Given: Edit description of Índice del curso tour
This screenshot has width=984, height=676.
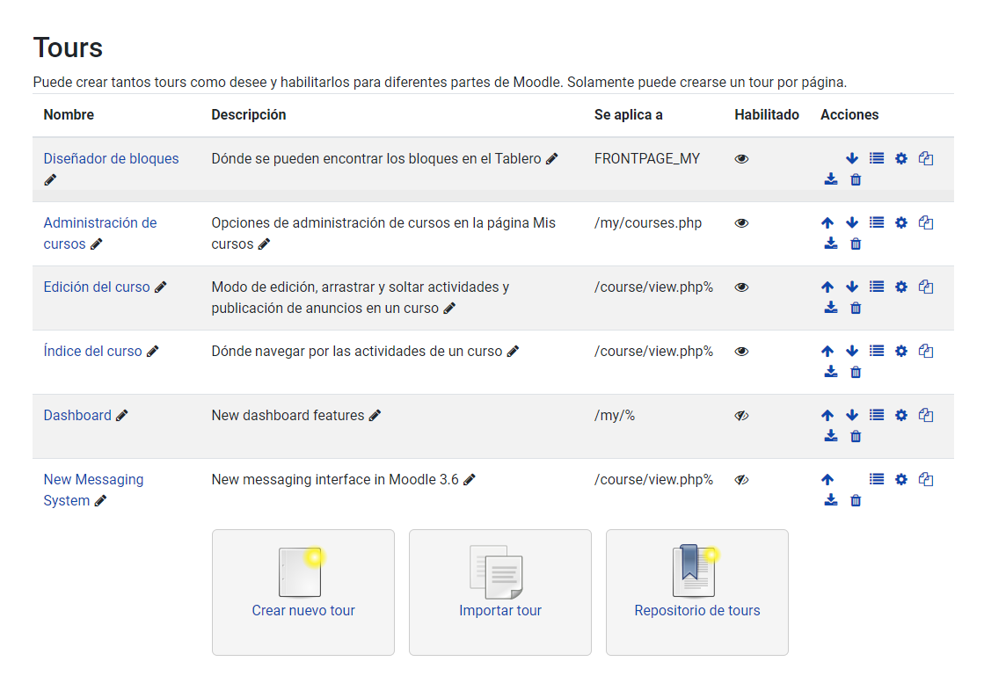Looking at the screenshot, I should click(x=513, y=352).
